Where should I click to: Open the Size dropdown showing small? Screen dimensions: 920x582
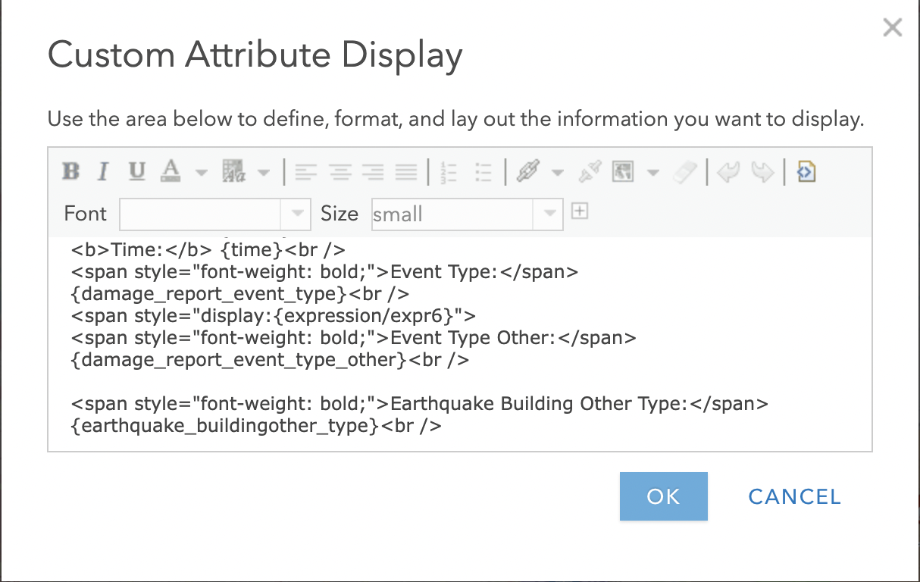[x=549, y=214]
